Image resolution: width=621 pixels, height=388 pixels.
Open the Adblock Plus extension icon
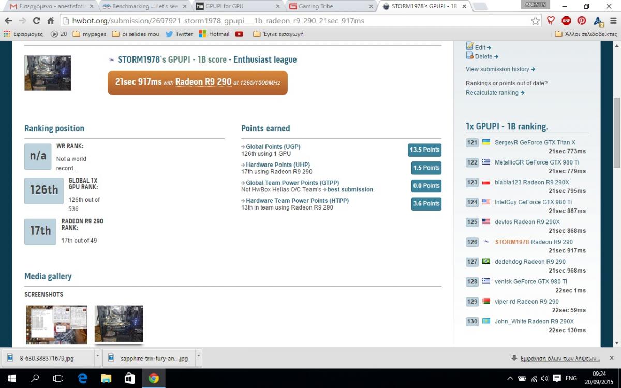click(x=566, y=21)
